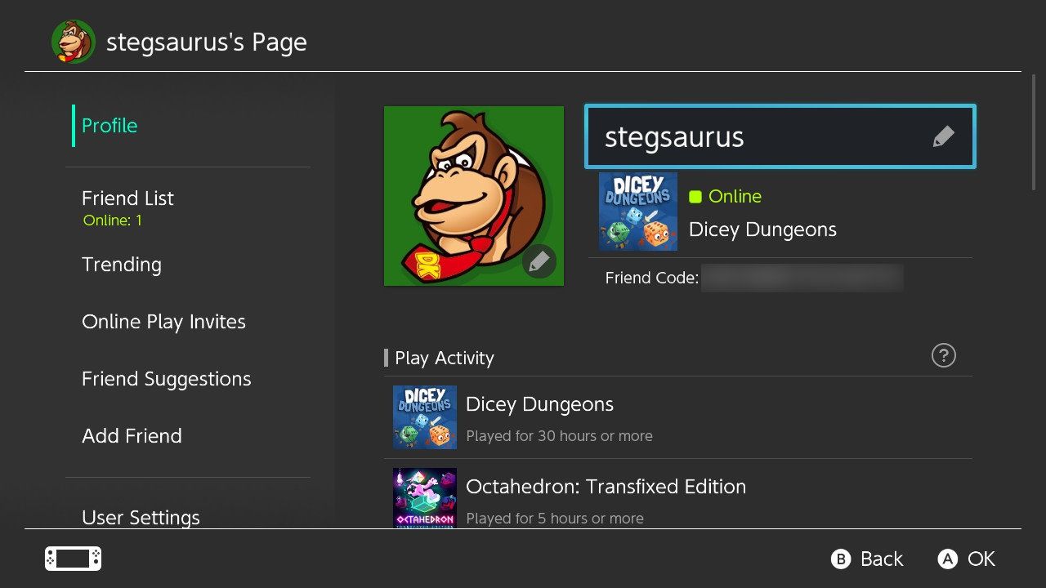Click the Dicey Dungeons icon beside Online status

638,212
